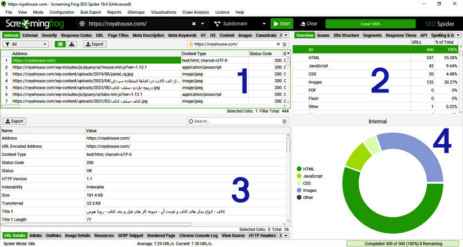Open the All filter dropdown
The width and height of the screenshot is (463, 247).
coord(25,44)
